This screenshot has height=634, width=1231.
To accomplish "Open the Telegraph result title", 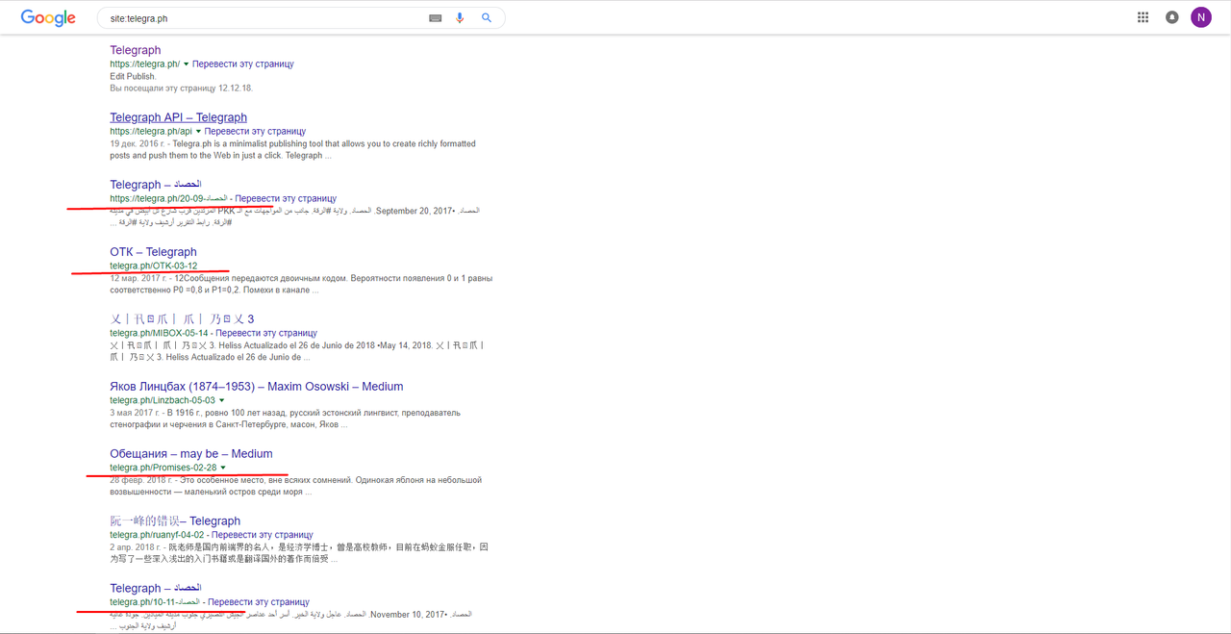I will [x=136, y=50].
